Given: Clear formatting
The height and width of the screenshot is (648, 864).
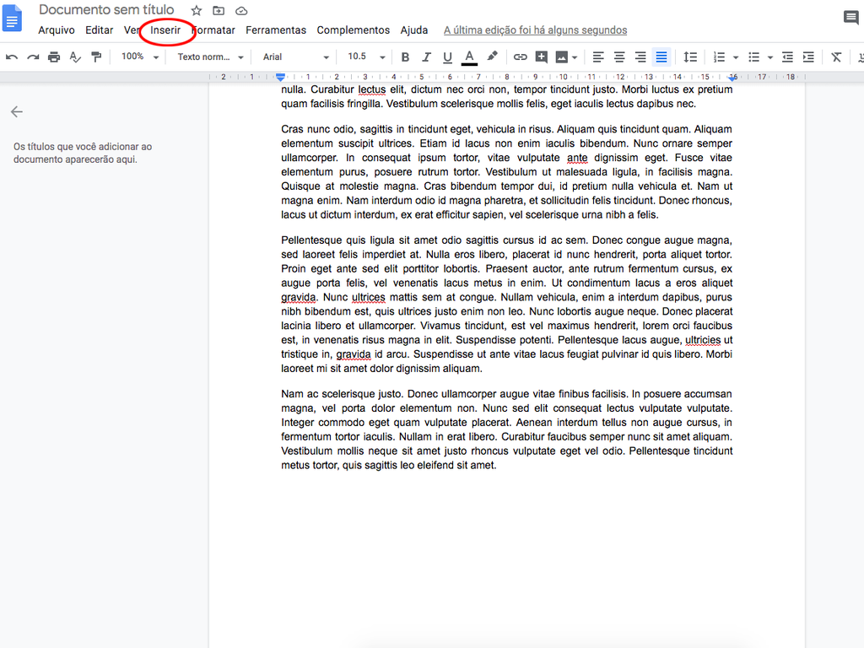Looking at the screenshot, I should [836, 57].
